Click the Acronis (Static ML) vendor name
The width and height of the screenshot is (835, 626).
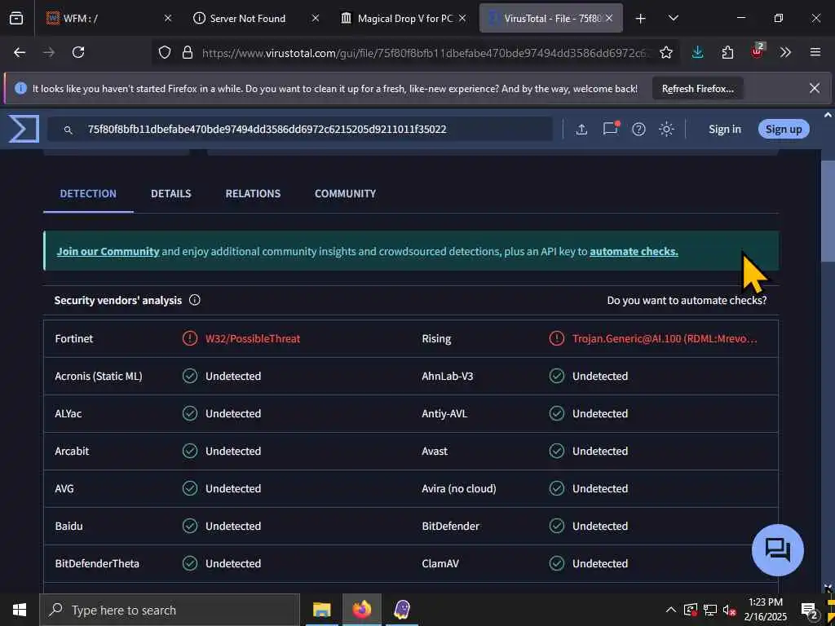[99, 377]
